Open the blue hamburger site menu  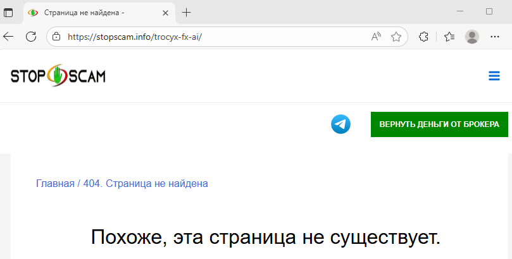494,76
